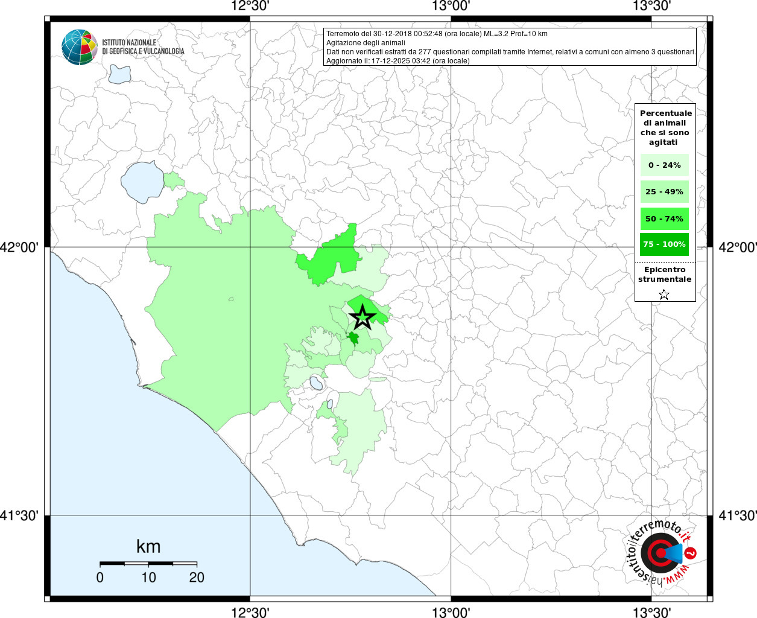The height and width of the screenshot is (618, 757).
Task: Click the small lake near the top left
Action: (120, 74)
